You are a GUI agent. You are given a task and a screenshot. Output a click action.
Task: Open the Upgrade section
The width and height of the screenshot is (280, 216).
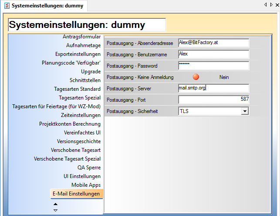pos(91,72)
